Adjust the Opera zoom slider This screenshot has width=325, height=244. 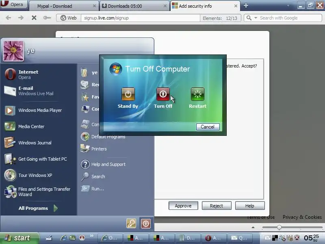(x=279, y=227)
